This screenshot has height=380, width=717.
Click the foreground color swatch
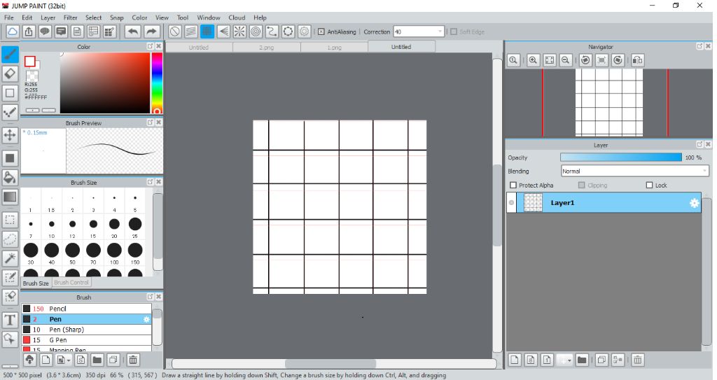coord(30,62)
